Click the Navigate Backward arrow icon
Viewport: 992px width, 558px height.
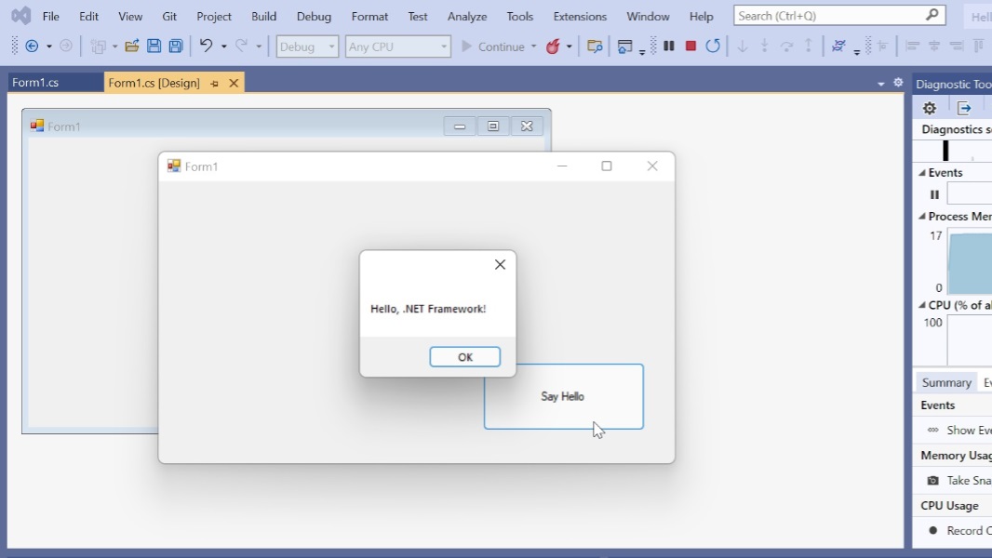pos(32,46)
